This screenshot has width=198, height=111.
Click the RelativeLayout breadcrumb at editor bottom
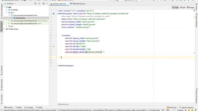click(x=63, y=104)
